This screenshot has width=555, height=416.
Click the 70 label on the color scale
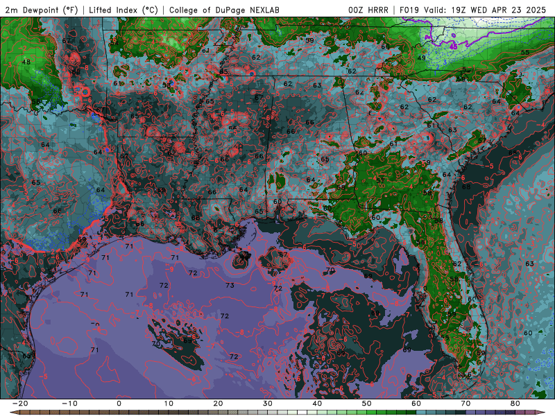tap(466, 404)
